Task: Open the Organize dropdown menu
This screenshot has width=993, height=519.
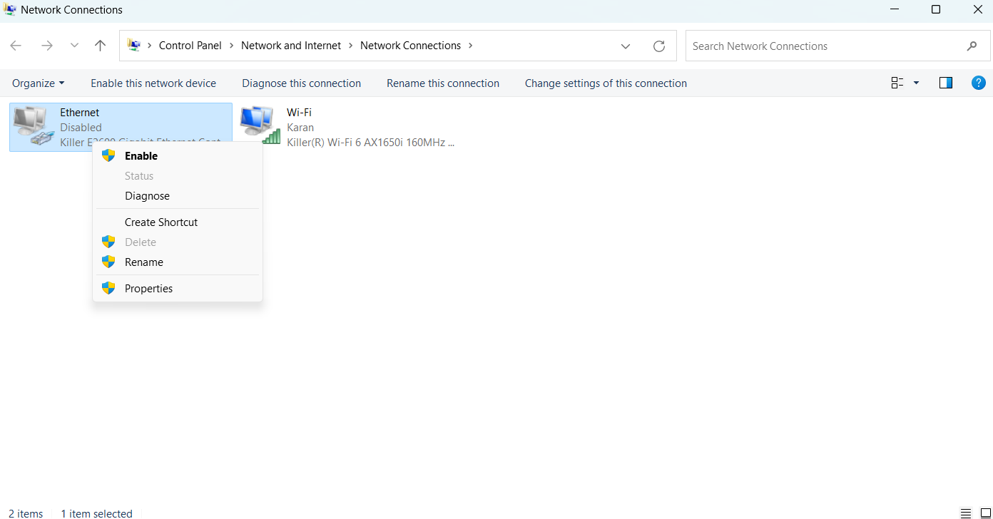Action: click(x=38, y=83)
